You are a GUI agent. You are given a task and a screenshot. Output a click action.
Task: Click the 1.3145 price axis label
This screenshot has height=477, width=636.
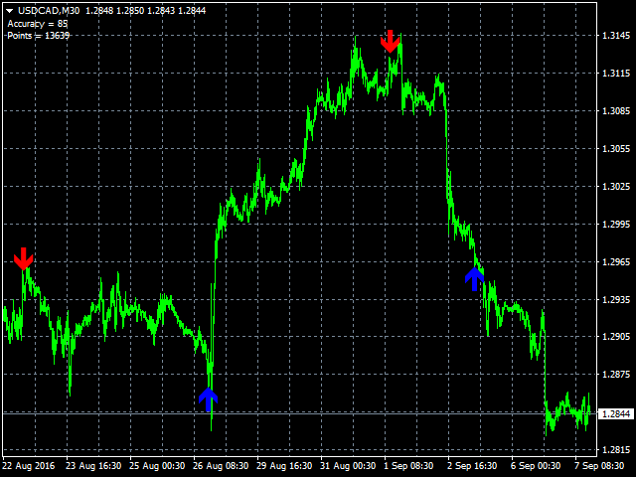tap(616, 36)
